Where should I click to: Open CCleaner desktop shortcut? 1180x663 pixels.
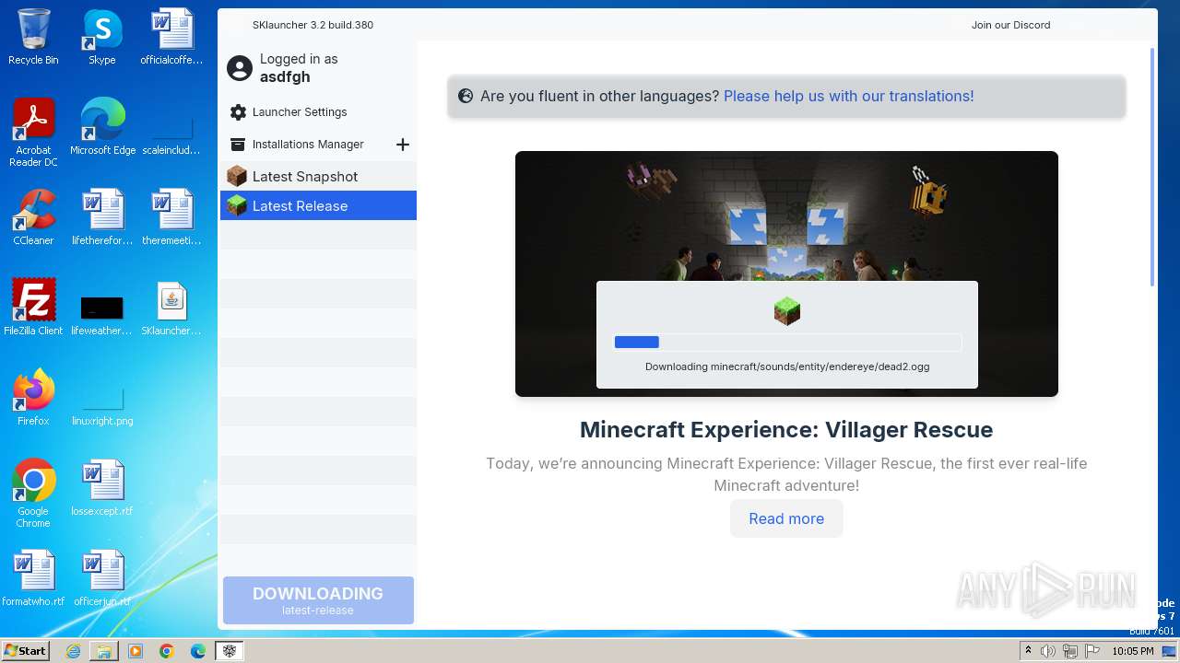point(33,218)
